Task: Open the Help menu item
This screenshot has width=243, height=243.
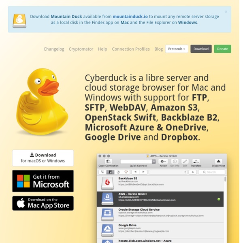Action: [x=102, y=49]
